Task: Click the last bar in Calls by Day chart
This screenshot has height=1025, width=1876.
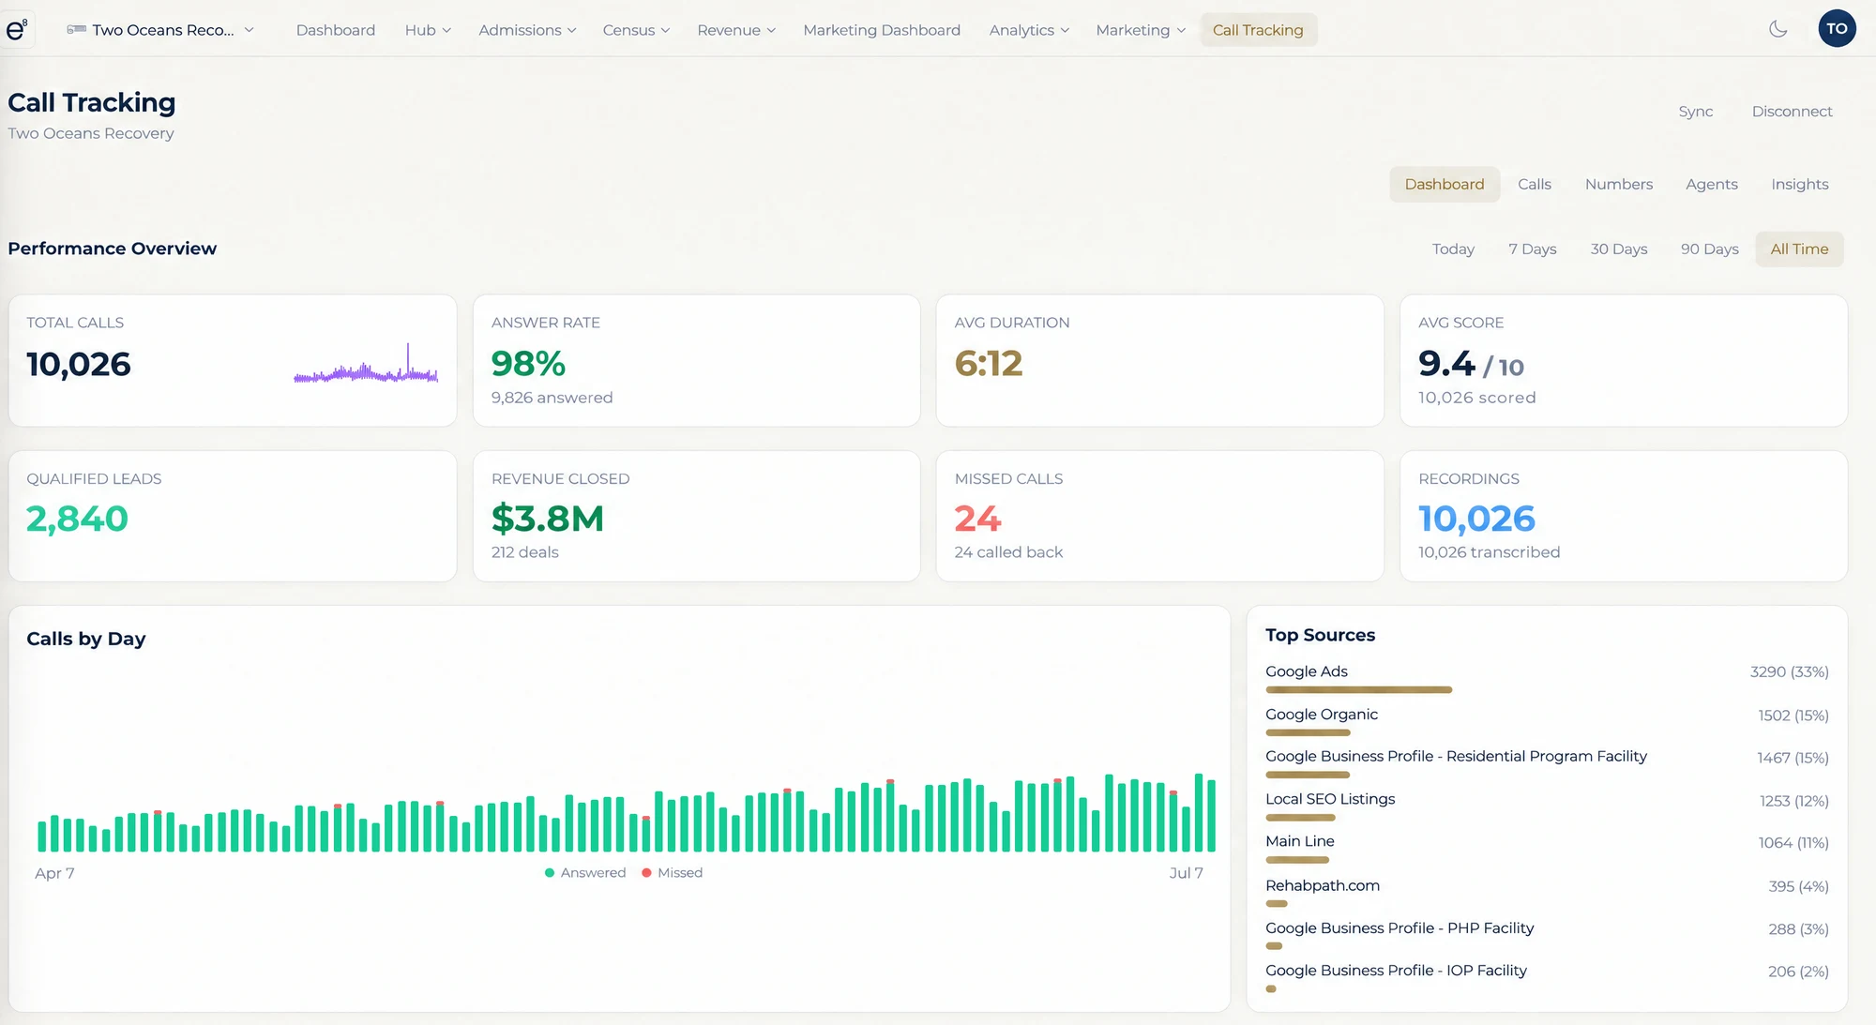Action: pyautogui.click(x=1211, y=816)
